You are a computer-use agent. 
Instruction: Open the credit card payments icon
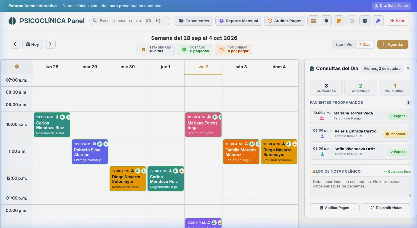click(x=313, y=21)
